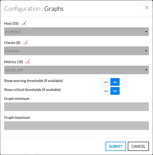The width and height of the screenshot is (153, 155).
Task: Set warning thresholds toggle to no
Action: click(115, 82)
